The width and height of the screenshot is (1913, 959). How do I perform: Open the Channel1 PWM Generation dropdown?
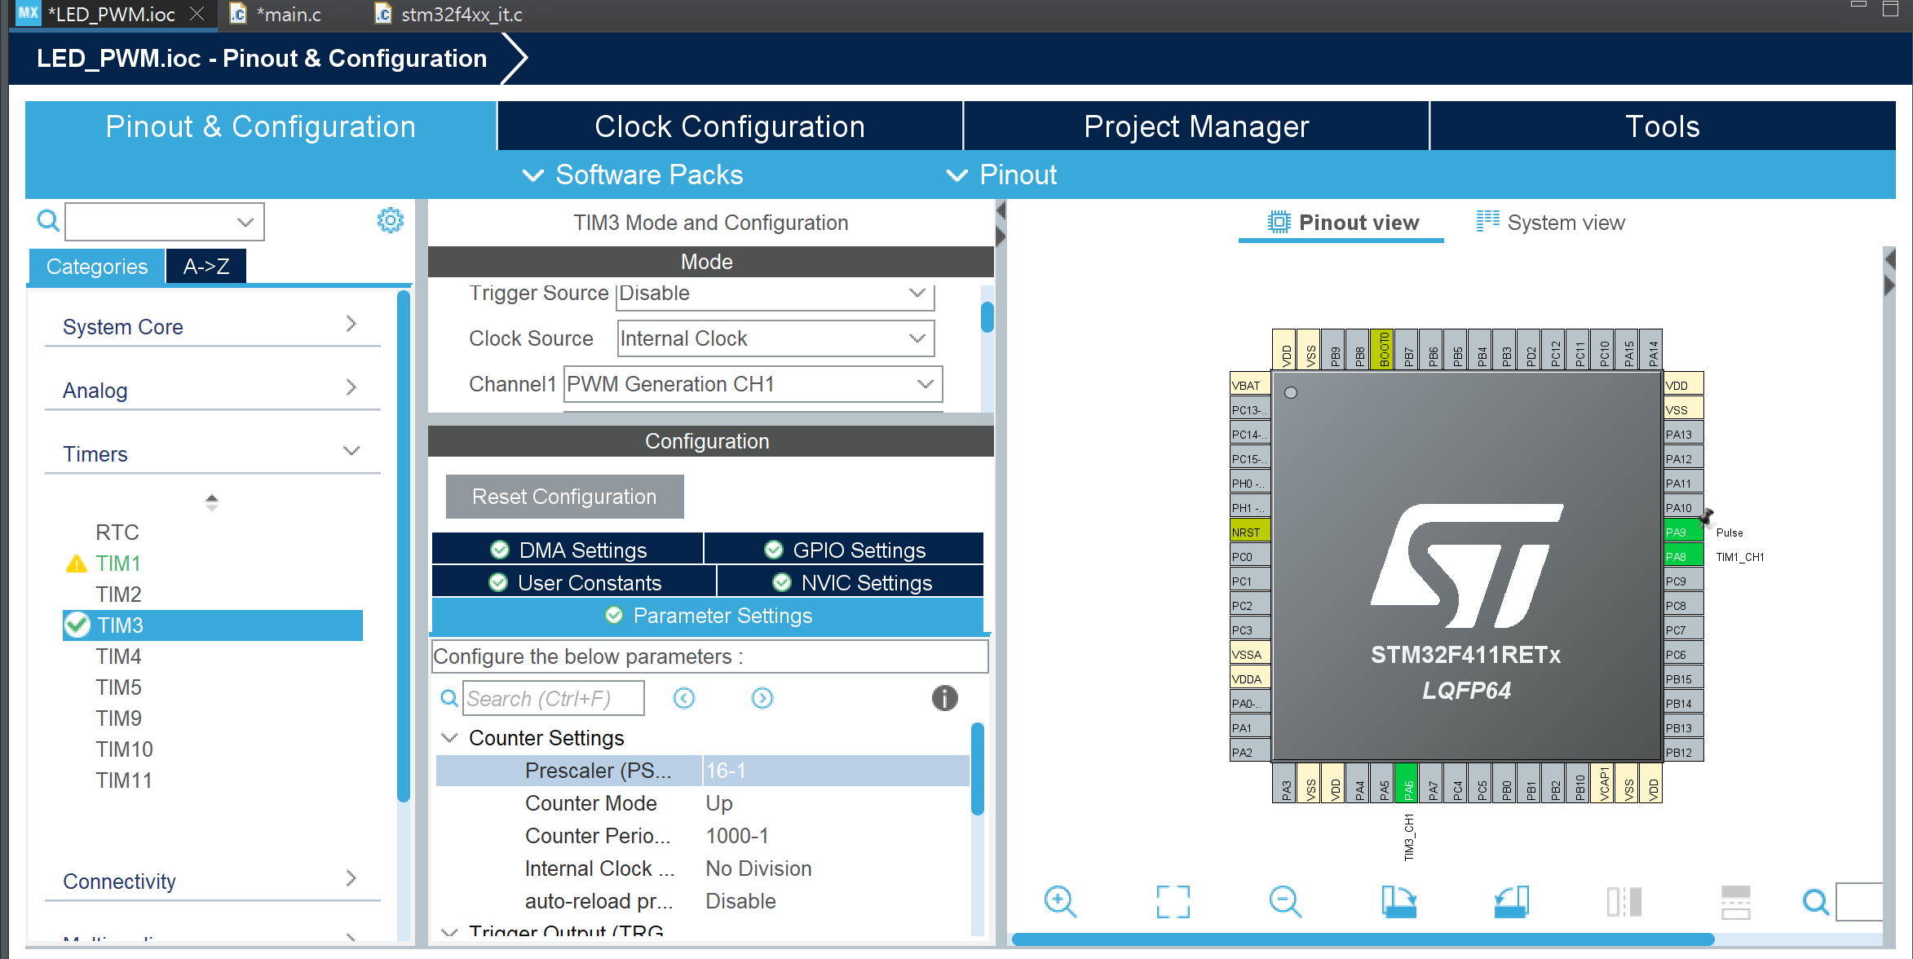[x=752, y=384]
